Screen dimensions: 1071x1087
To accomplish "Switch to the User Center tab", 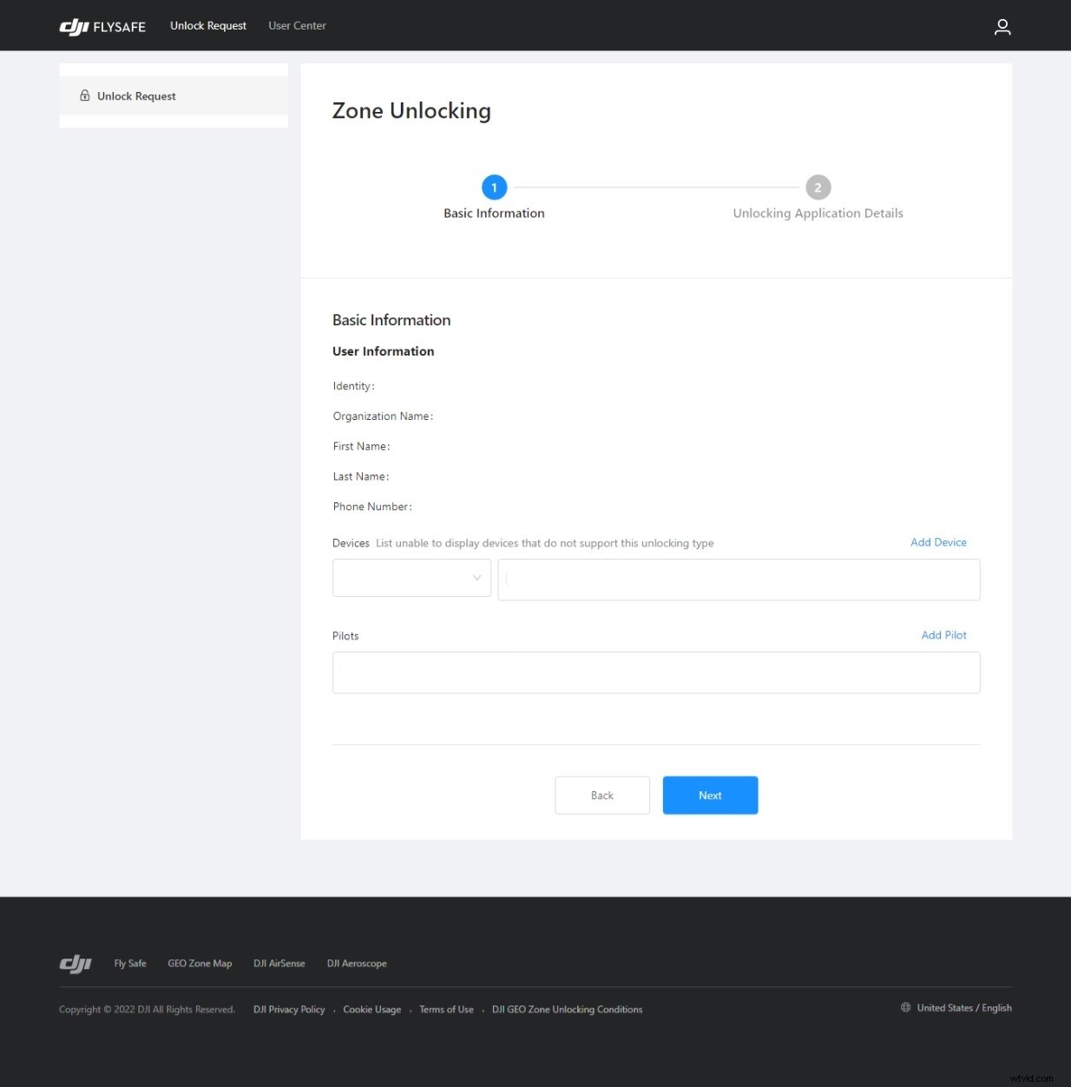I will [x=297, y=25].
